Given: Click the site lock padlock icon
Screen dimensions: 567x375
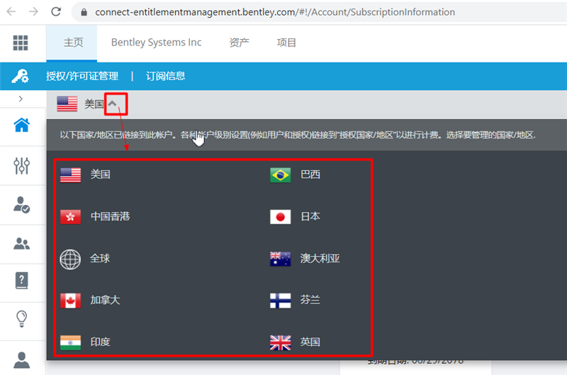Looking at the screenshot, I should 84,12.
